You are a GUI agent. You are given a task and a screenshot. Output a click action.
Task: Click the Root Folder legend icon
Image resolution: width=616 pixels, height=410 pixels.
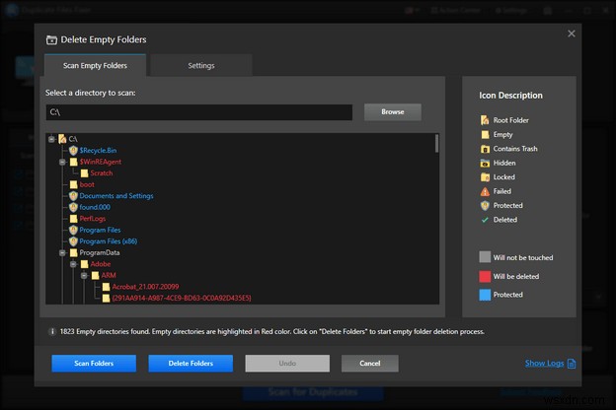pos(485,120)
